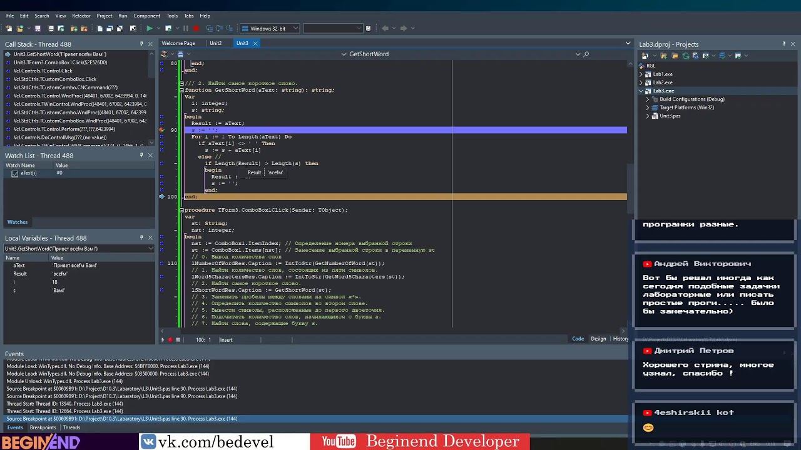Click the red Program Reset stop icon
801x450 pixels.
click(196, 28)
